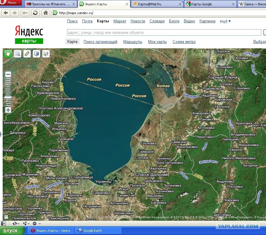Zoom in with the map plus button
This screenshot has height=235, width=266.
click(8, 110)
